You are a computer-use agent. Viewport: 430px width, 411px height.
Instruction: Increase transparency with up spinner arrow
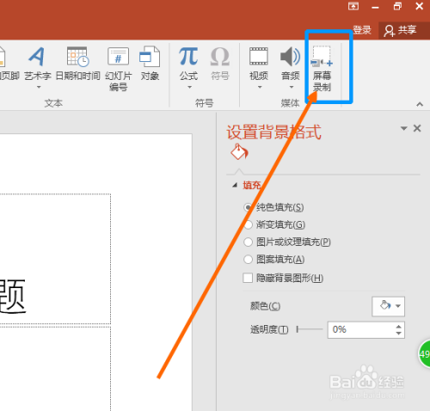[x=398, y=326]
